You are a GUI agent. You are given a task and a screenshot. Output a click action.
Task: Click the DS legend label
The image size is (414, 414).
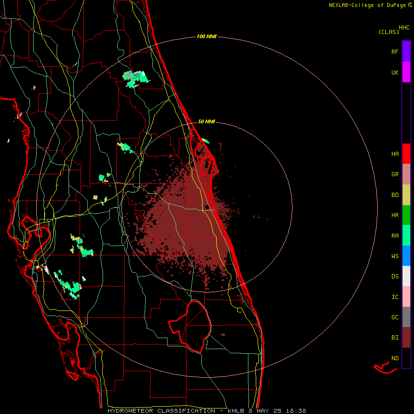pos(395,276)
